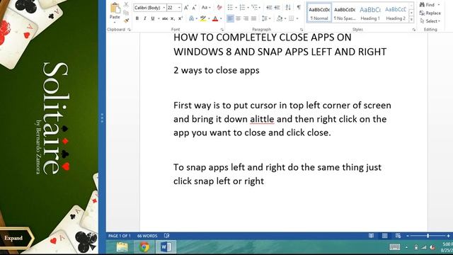Open the Calibri (Body) font name dropdown

(164, 8)
